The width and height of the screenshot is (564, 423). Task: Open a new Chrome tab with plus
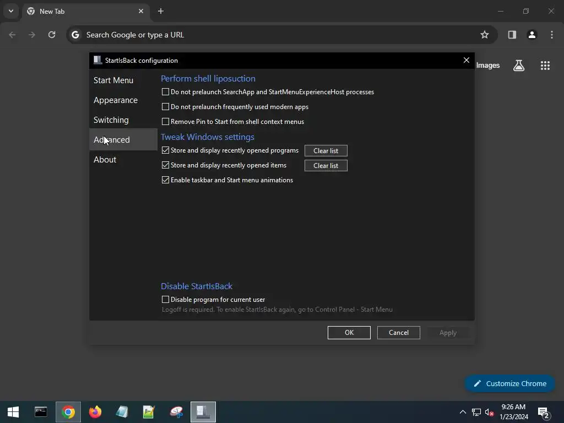161,11
